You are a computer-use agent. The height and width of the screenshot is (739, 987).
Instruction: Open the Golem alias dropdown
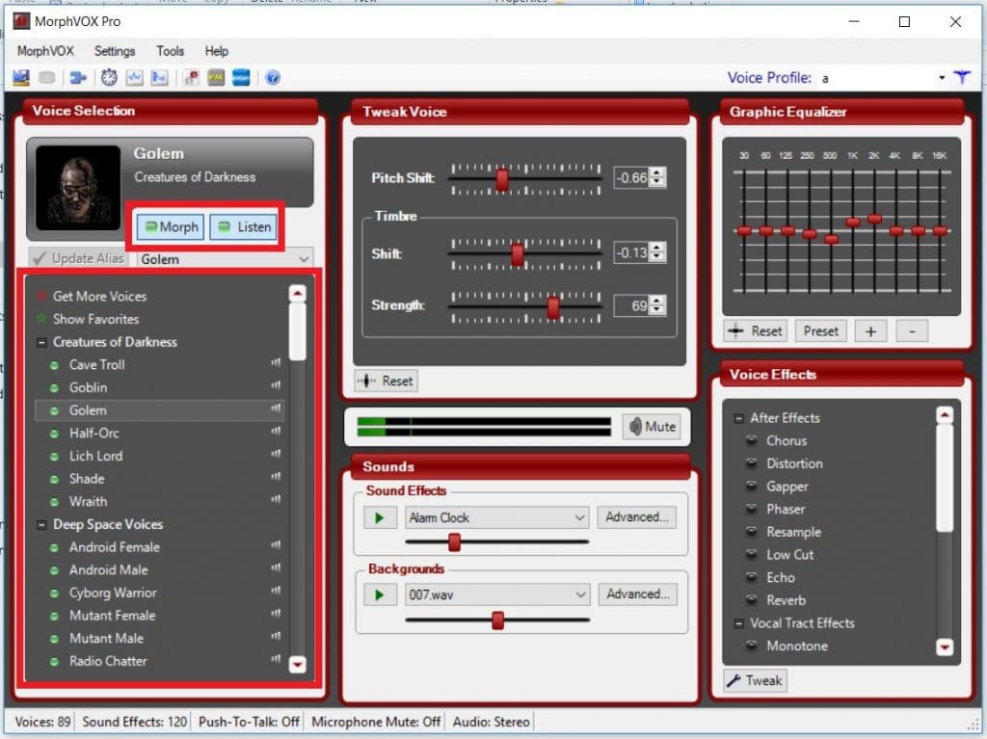coord(304,259)
